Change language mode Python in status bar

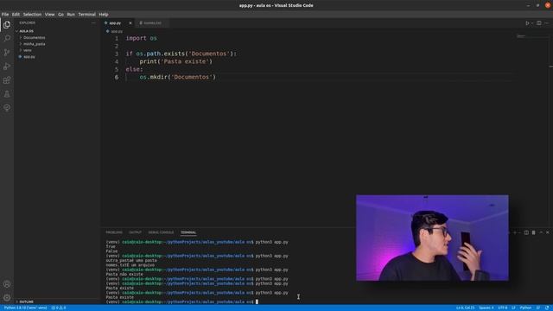(x=525, y=308)
